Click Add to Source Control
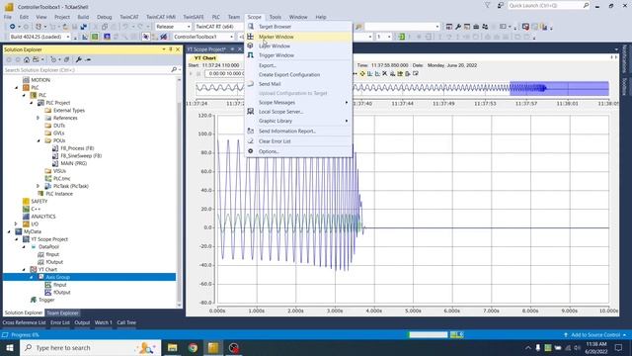The image size is (632, 356). pyautogui.click(x=594, y=335)
